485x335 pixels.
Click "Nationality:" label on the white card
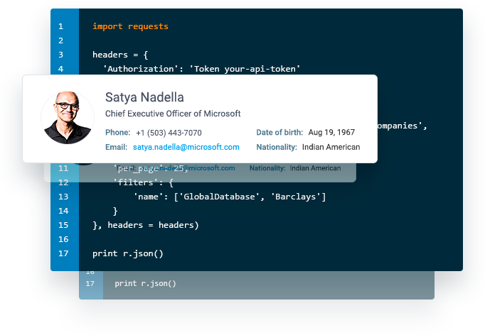(x=277, y=147)
